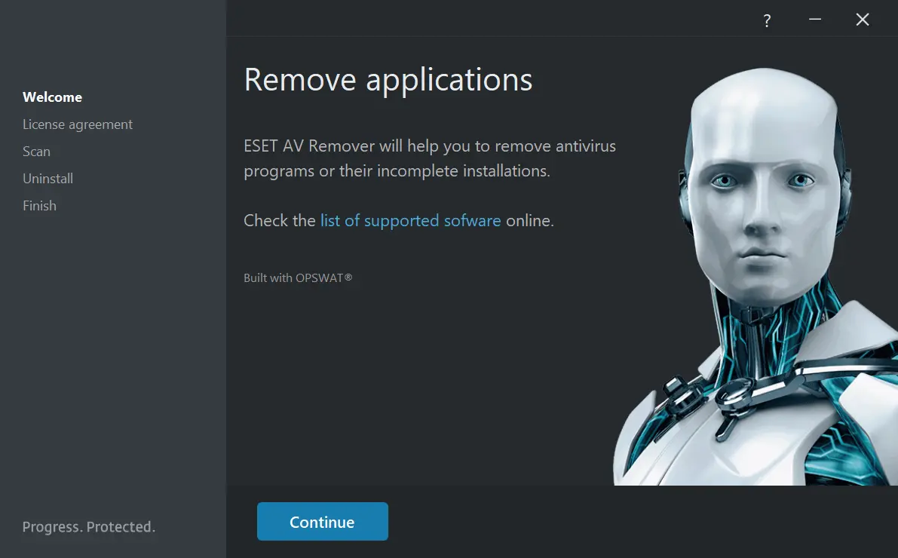The width and height of the screenshot is (898, 558).
Task: Open the list of supported software link
Action: [x=410, y=221]
